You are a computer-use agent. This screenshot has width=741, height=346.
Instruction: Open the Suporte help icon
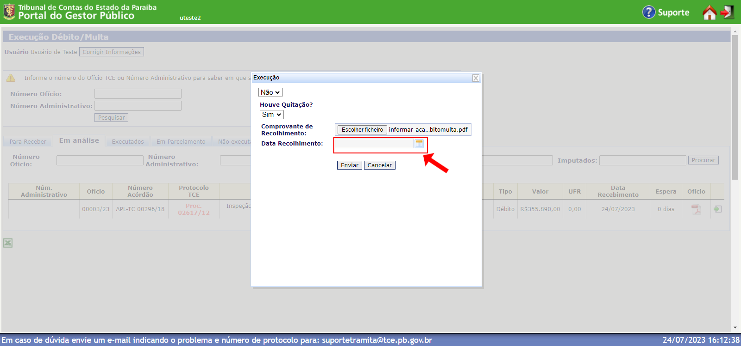(649, 12)
